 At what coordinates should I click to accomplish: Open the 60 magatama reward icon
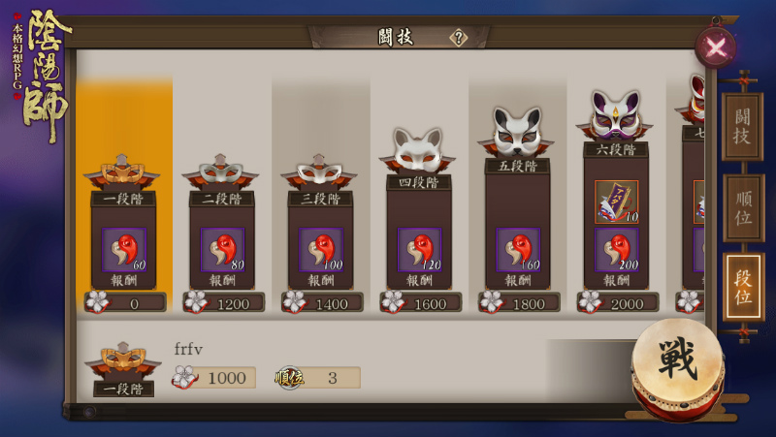[124, 250]
